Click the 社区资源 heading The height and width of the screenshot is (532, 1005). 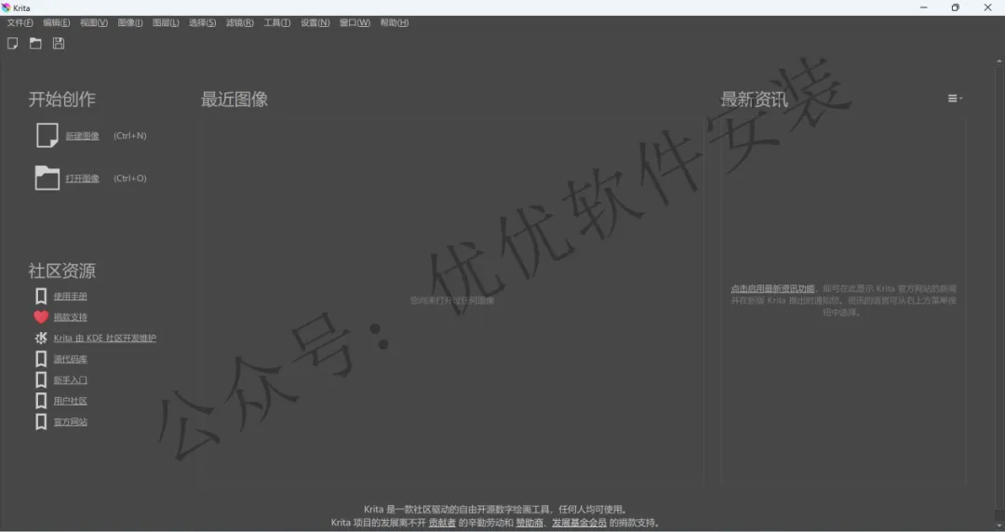point(61,271)
